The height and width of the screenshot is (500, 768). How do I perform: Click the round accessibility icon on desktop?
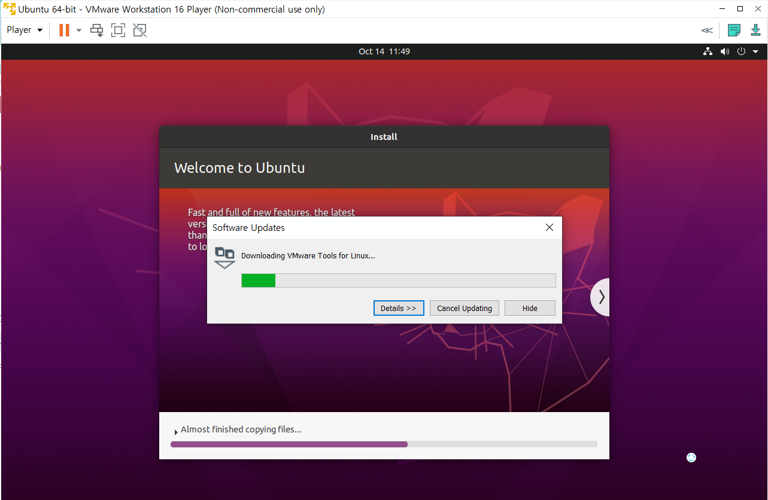click(691, 458)
